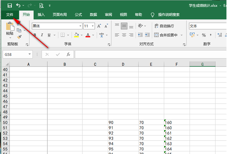Click the center horizontal alignment icon
The height and width of the screenshot is (154, 227).
click(x=124, y=35)
